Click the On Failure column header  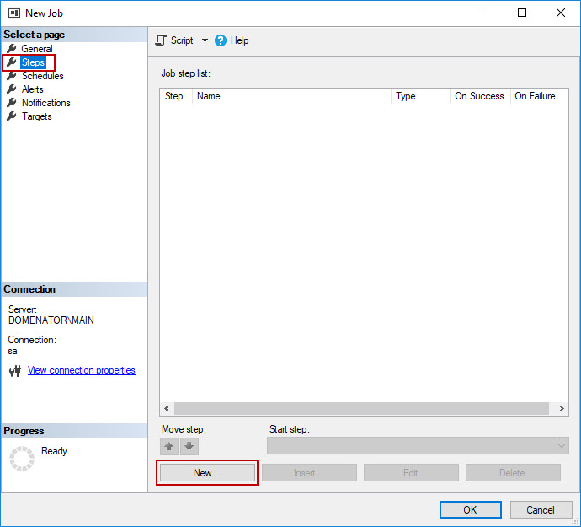pyautogui.click(x=539, y=96)
